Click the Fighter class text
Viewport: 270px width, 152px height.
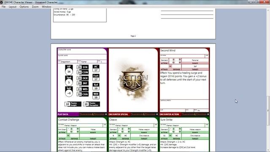[x=84, y=62]
